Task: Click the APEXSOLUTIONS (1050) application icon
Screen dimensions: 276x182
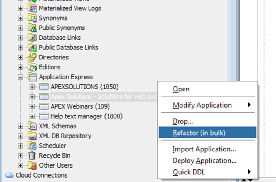Action: (x=44, y=87)
